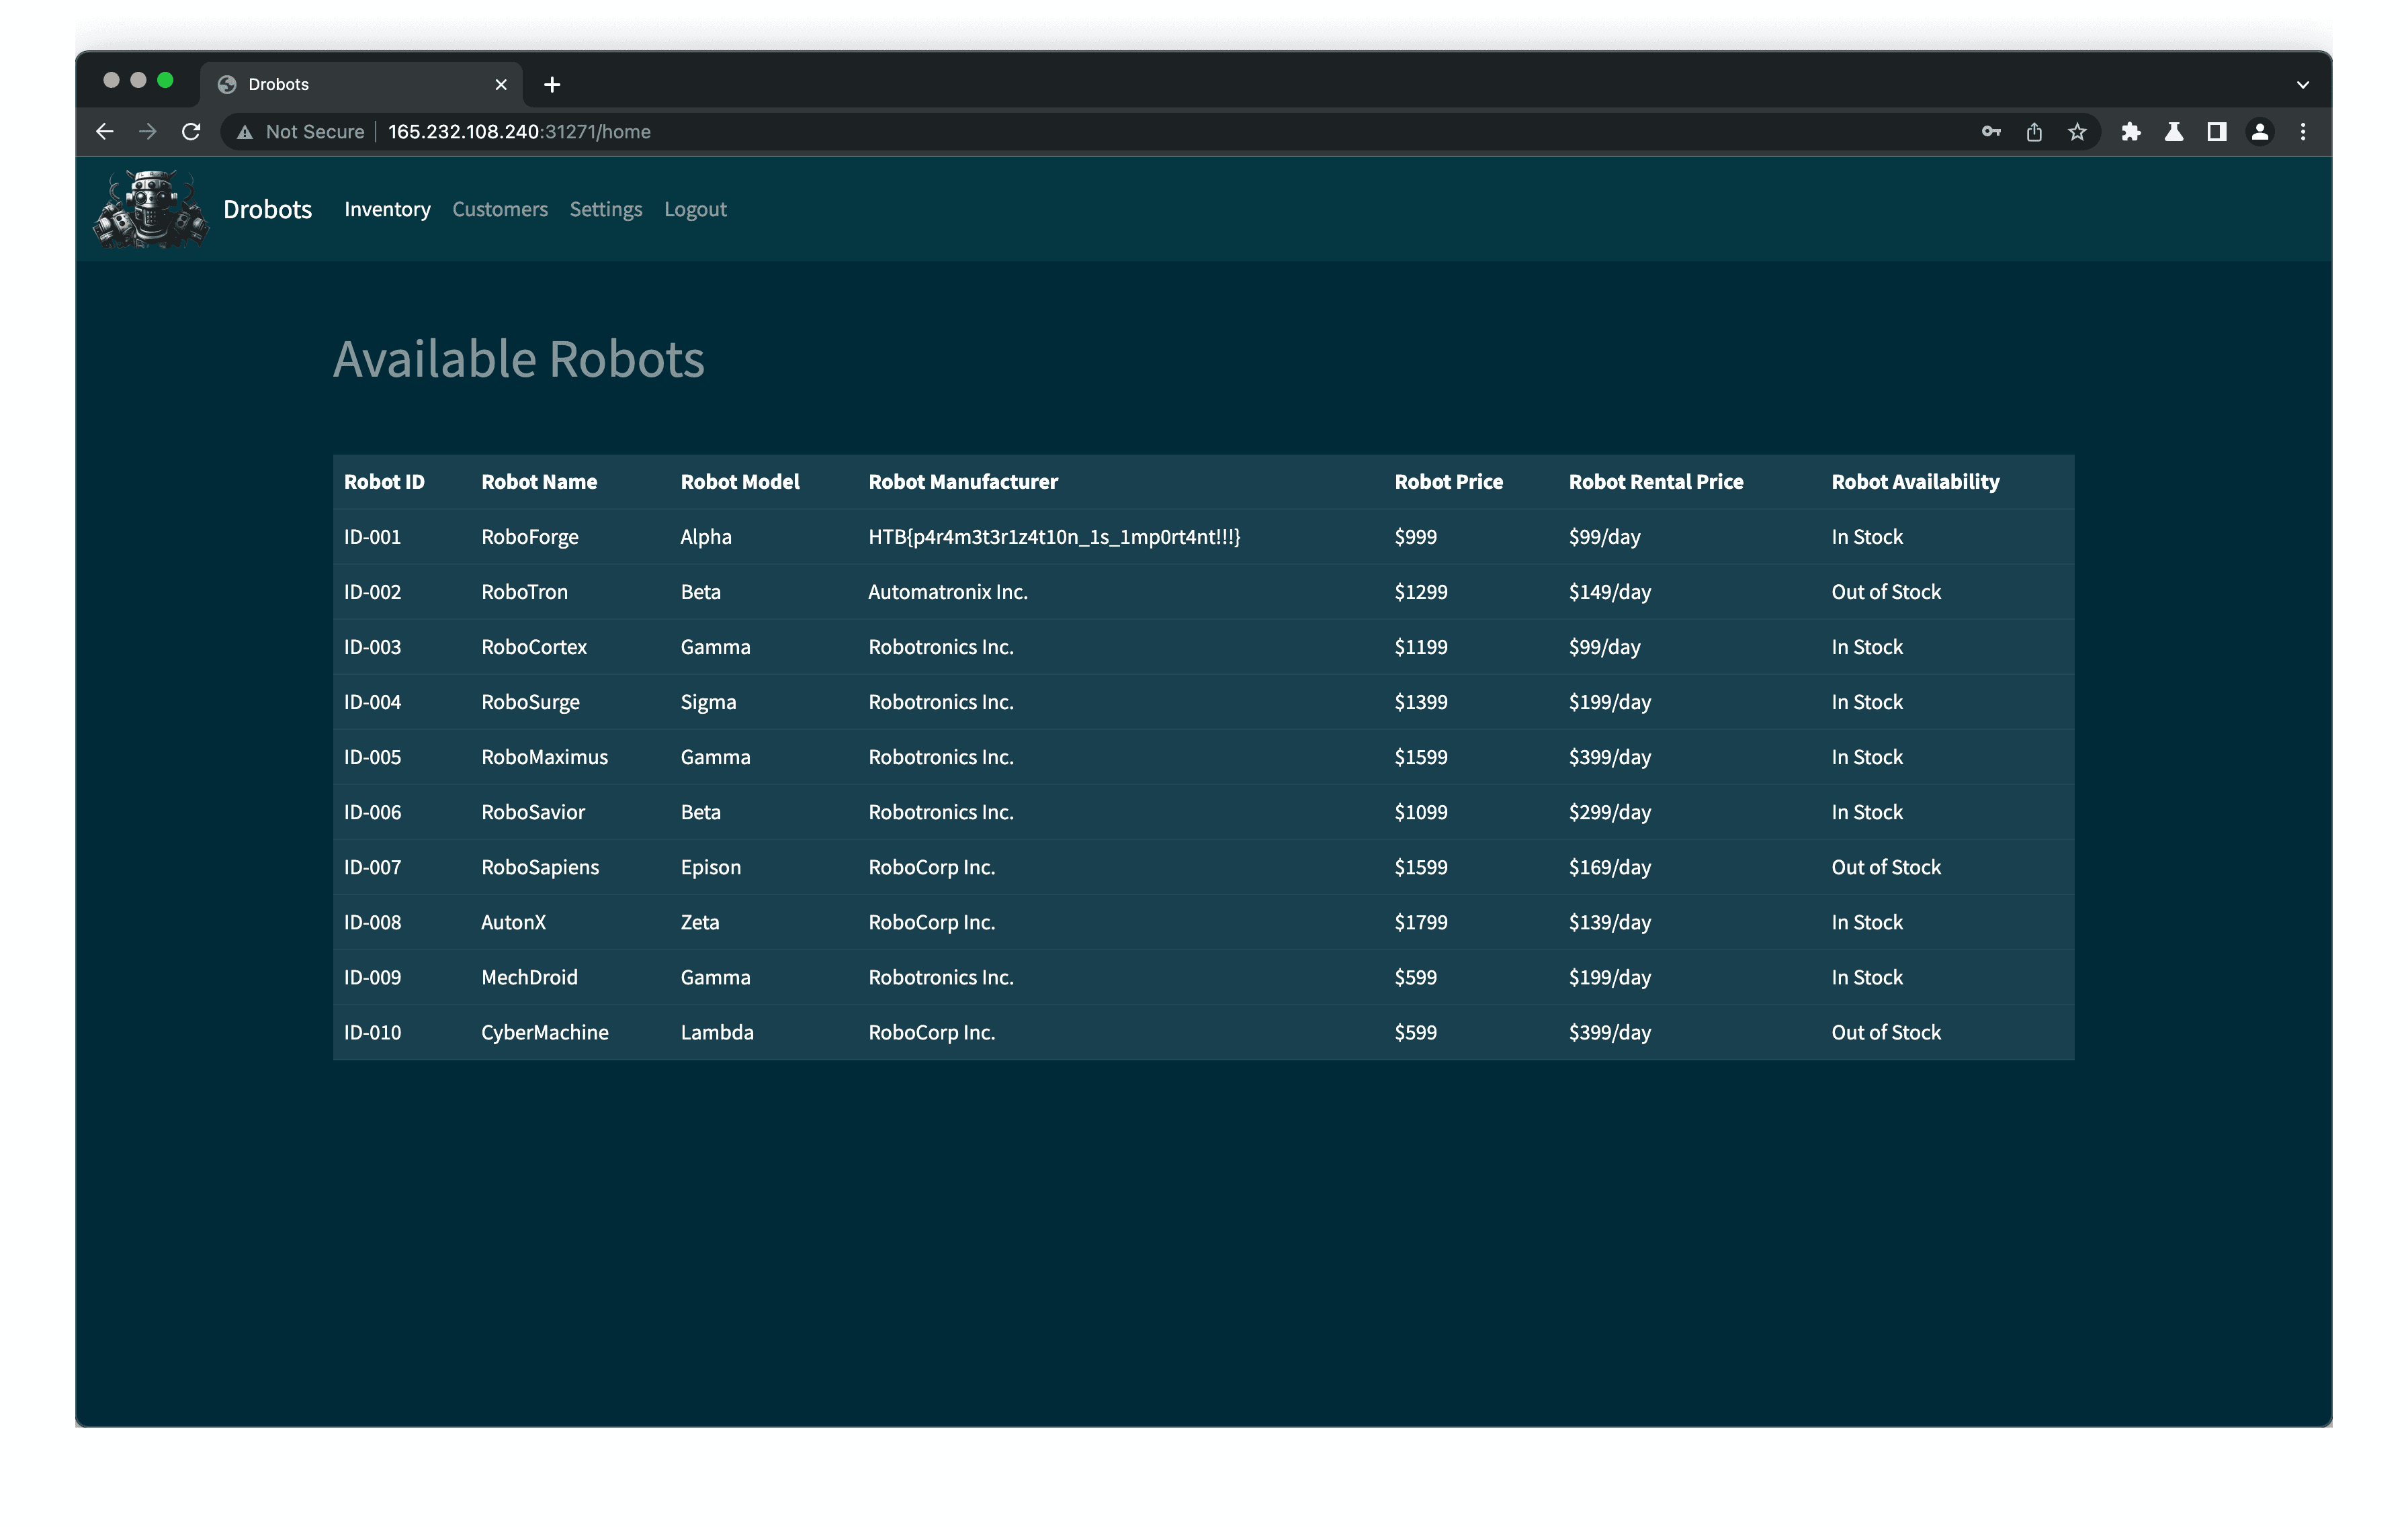This screenshot has height=1527, width=2408.
Task: Click the browser back arrow
Action: [105, 132]
